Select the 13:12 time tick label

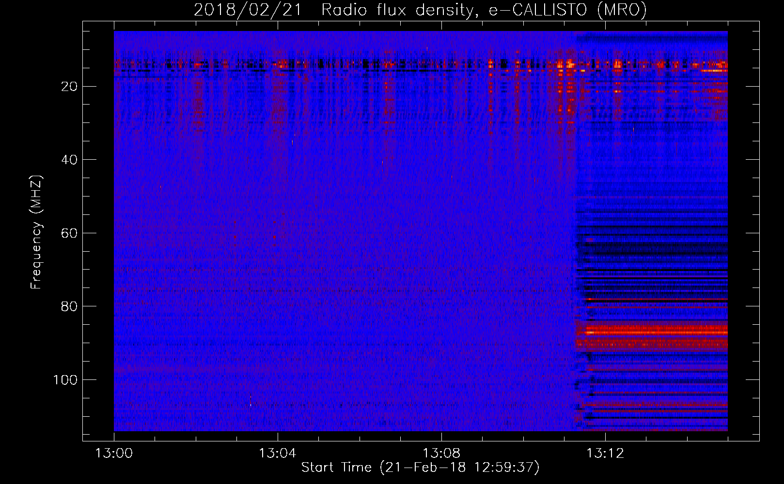click(x=605, y=454)
